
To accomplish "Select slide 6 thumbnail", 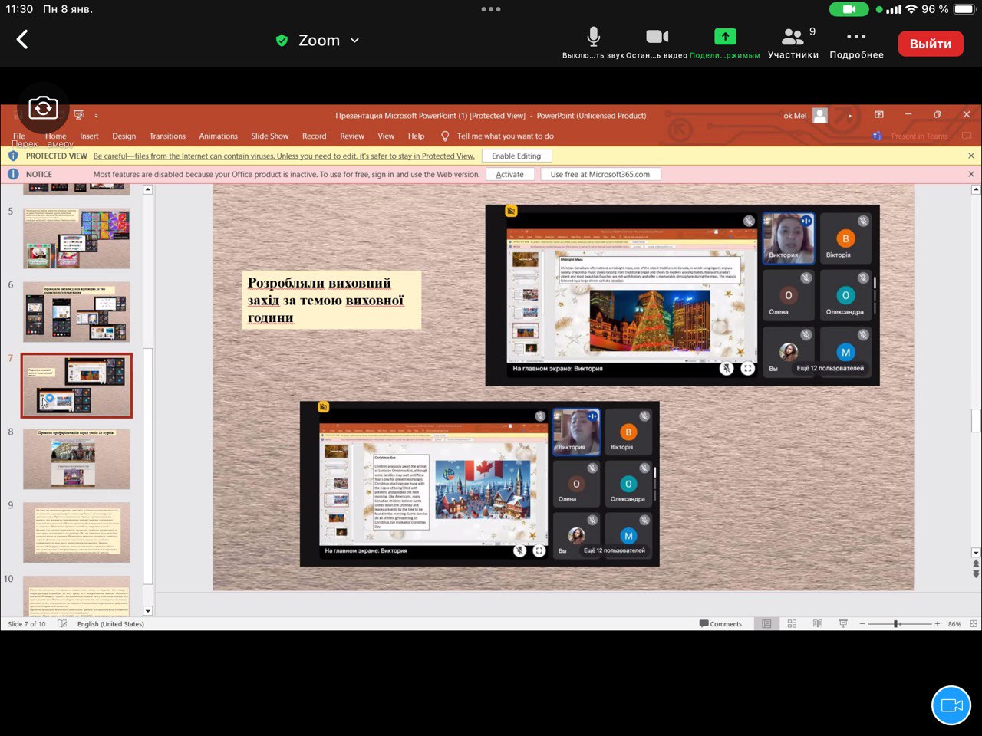I will click(77, 312).
